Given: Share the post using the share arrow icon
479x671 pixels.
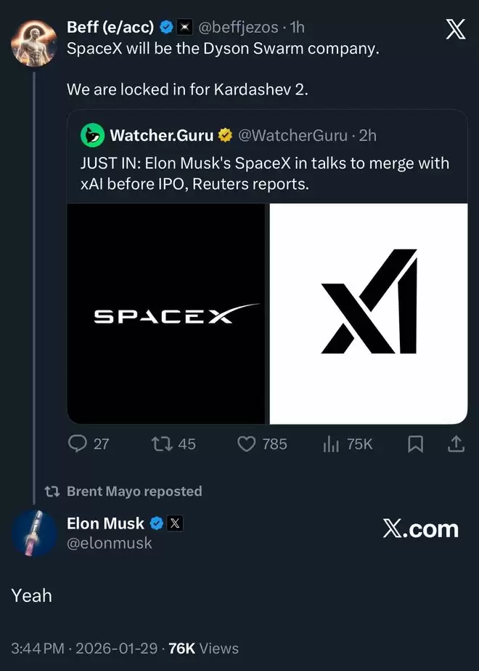Looking at the screenshot, I should pos(457,443).
